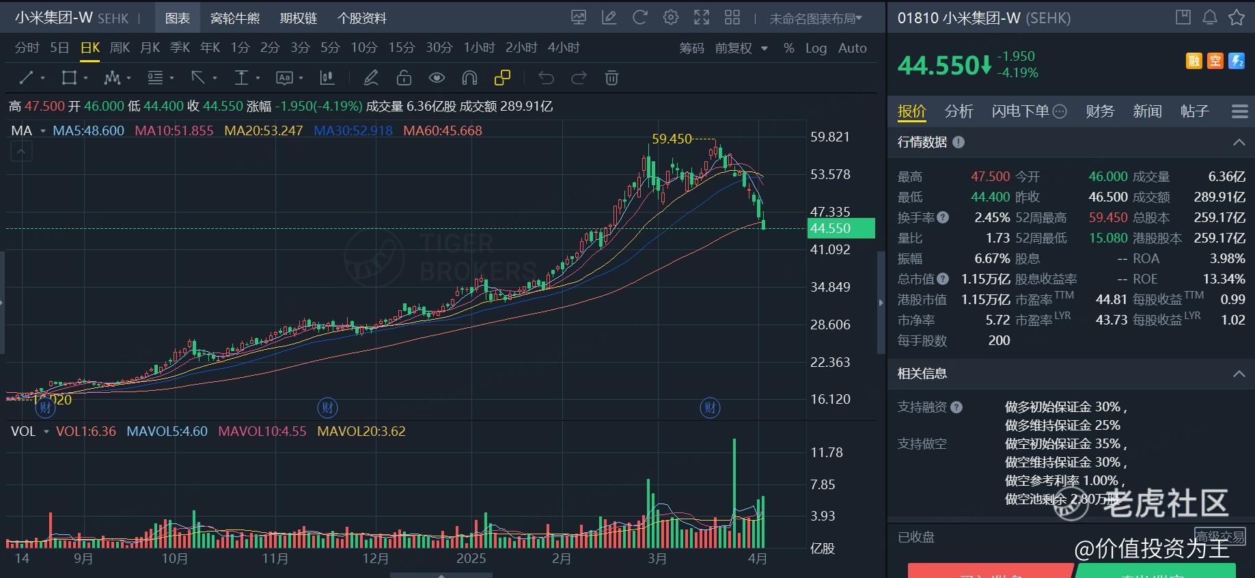Click the 筹码 chip distribution button
This screenshot has height=578, width=1255.
pos(691,48)
